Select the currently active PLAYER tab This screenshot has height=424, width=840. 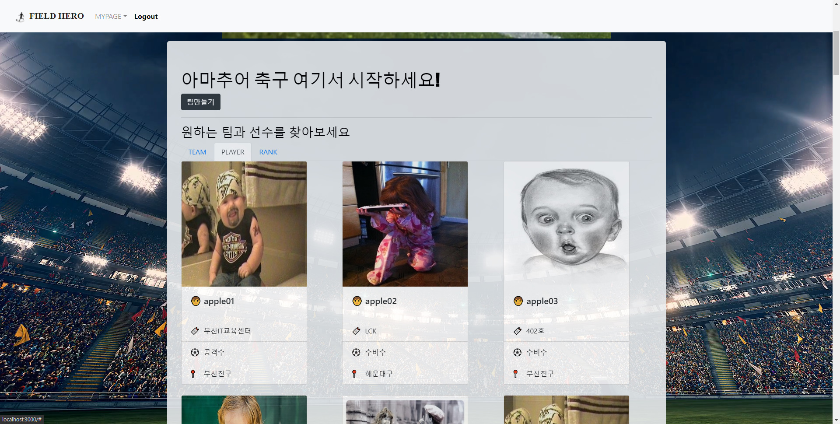232,152
